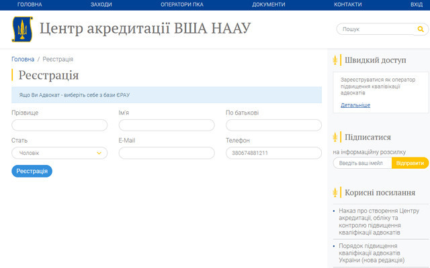Click the Ім'я input field

point(167,125)
